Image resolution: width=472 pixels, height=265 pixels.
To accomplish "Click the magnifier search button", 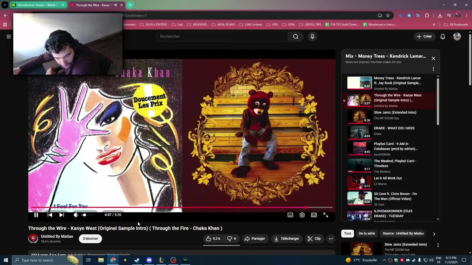I will (296, 36).
